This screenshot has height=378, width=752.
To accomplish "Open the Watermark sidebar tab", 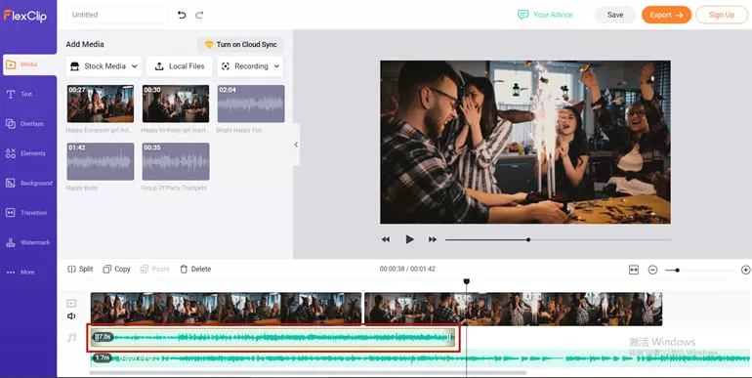I will click(x=27, y=242).
